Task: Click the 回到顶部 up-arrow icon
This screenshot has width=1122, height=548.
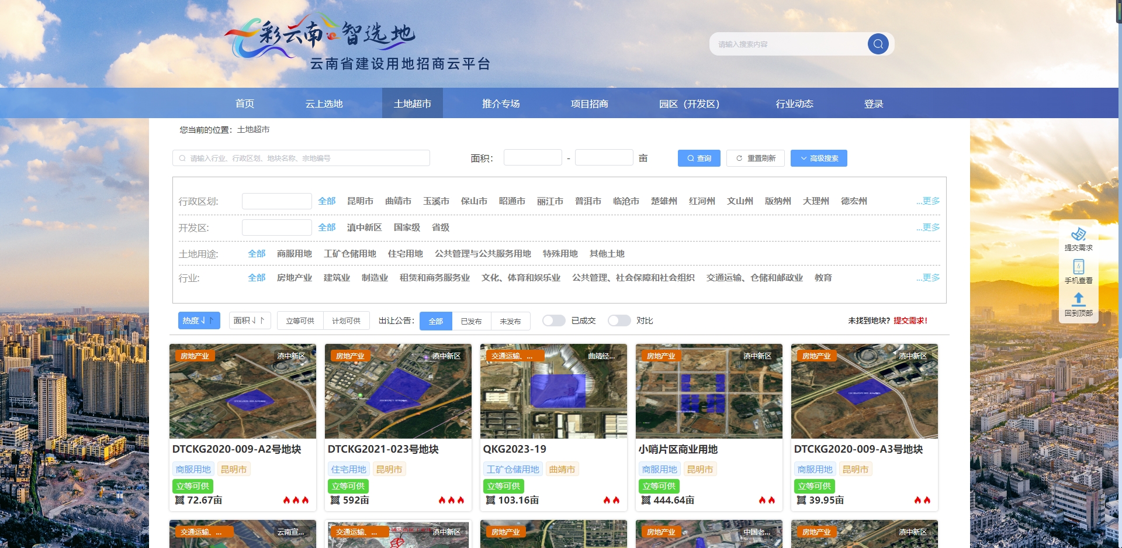Action: pos(1079,299)
